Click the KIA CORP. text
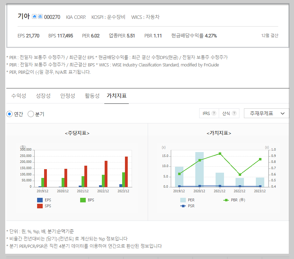The height and width of the screenshot is (259, 294). click(x=76, y=17)
